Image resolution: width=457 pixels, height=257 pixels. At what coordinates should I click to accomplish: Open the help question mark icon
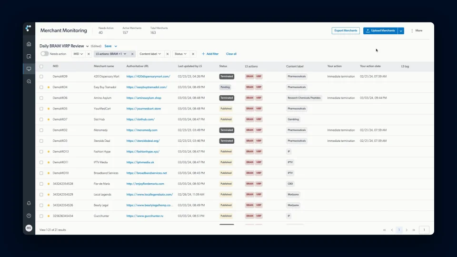tap(29, 216)
